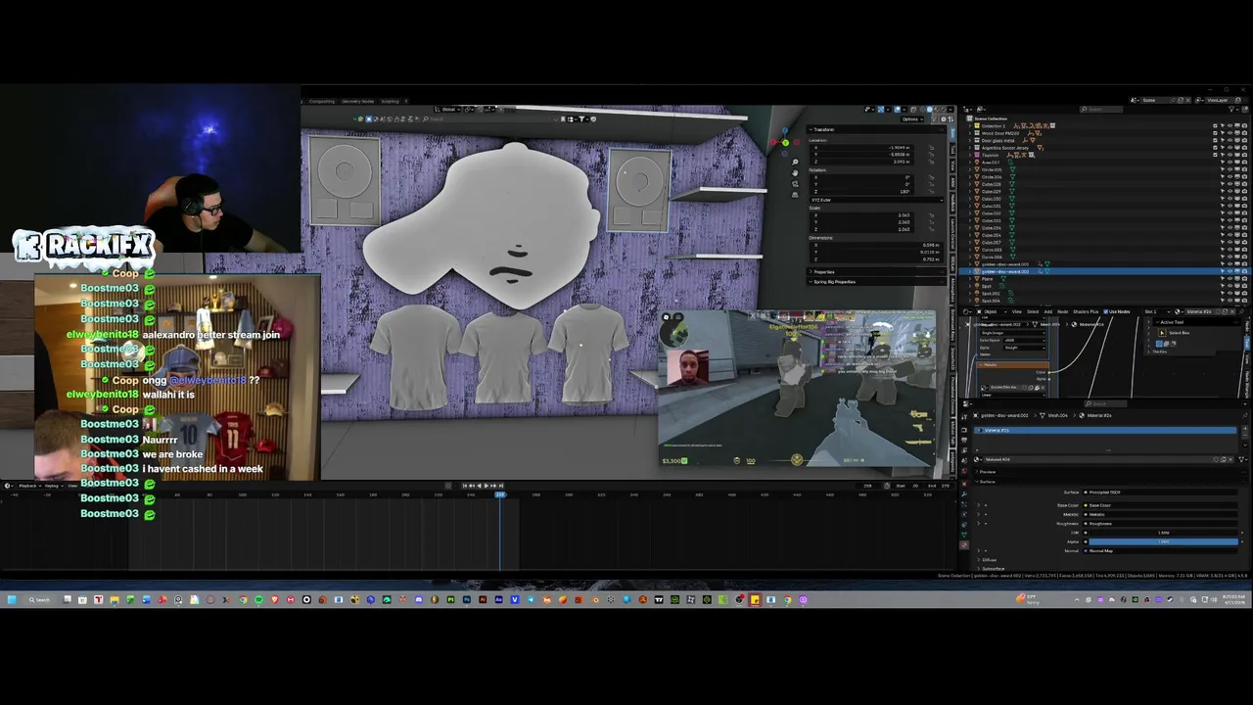The height and width of the screenshot is (705, 1253).
Task: Click the timeline playhead at frame 258
Action: click(x=500, y=493)
